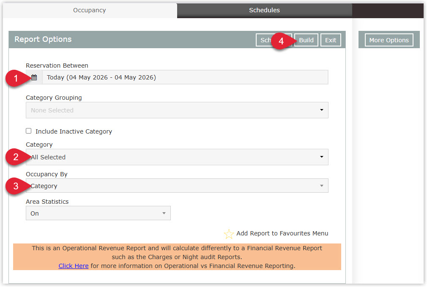Expand the Occupancy By dropdown
Image resolution: width=427 pixels, height=287 pixels.
click(177, 186)
